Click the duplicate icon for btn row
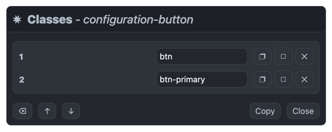332x132 pixels. [x=262, y=56]
